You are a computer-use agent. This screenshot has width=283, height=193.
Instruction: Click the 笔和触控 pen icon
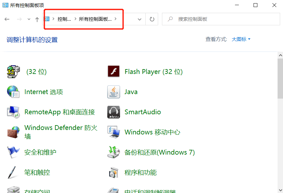12,173
